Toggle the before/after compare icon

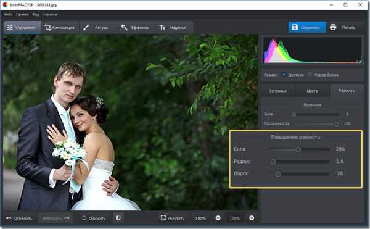pos(118,218)
